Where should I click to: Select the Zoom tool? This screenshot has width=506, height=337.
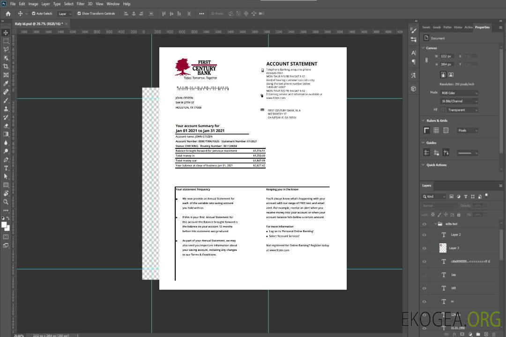tap(6, 202)
